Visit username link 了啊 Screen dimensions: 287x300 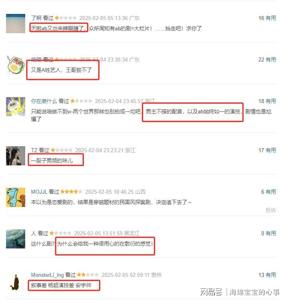[x=36, y=18]
